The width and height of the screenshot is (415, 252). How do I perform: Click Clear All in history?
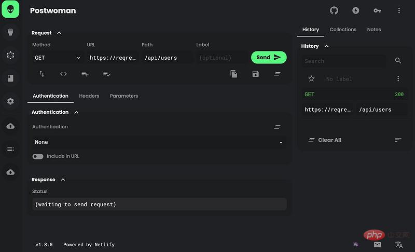(325, 140)
